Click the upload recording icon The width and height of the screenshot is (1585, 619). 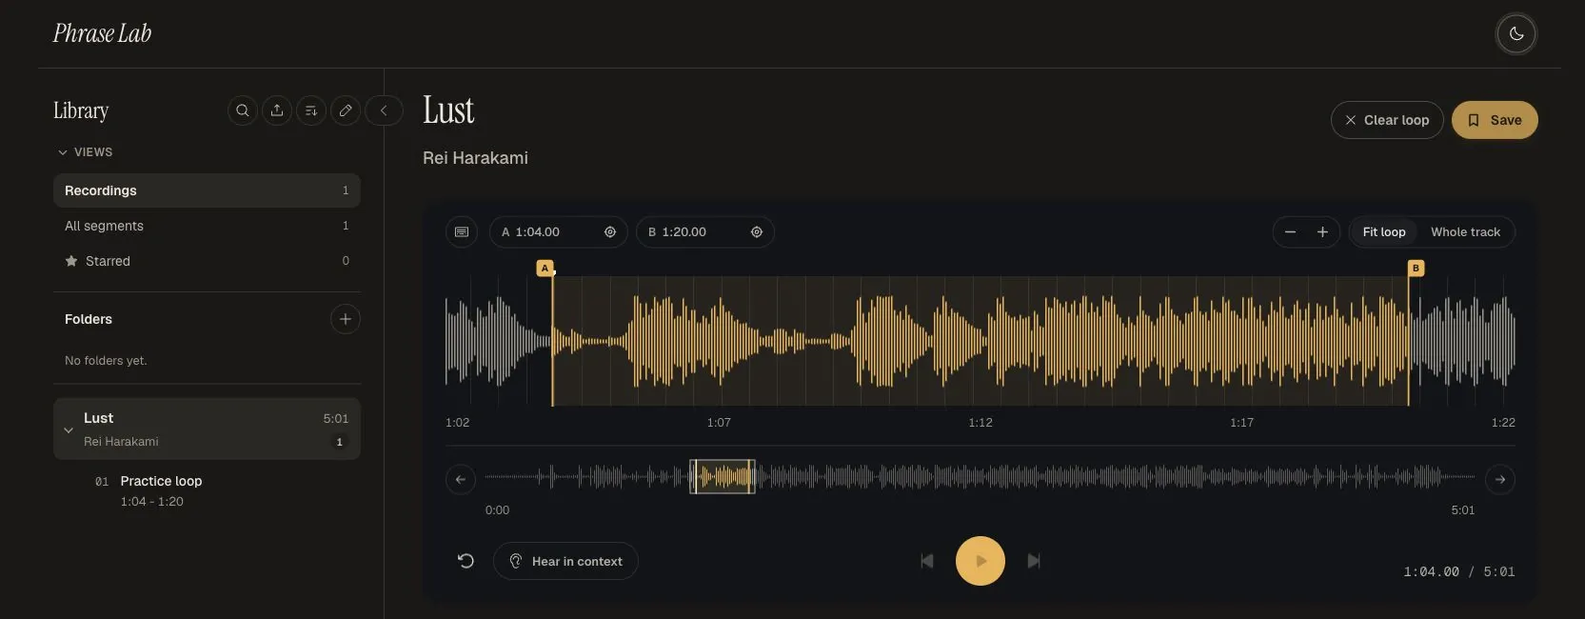point(277,110)
